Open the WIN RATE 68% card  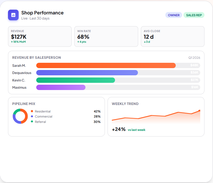coord(106,37)
